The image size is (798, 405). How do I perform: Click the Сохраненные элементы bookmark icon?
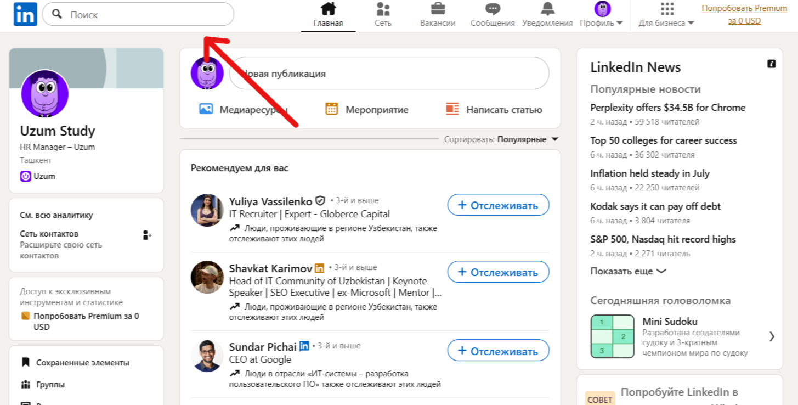(x=25, y=362)
